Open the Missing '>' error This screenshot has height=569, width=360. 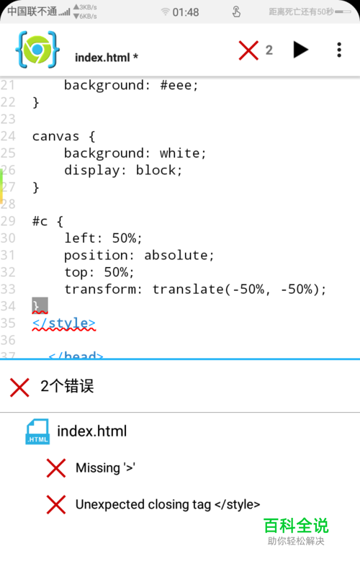[105, 467]
